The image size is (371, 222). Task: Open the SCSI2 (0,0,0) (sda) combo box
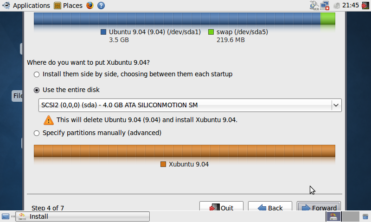[x=190, y=105]
